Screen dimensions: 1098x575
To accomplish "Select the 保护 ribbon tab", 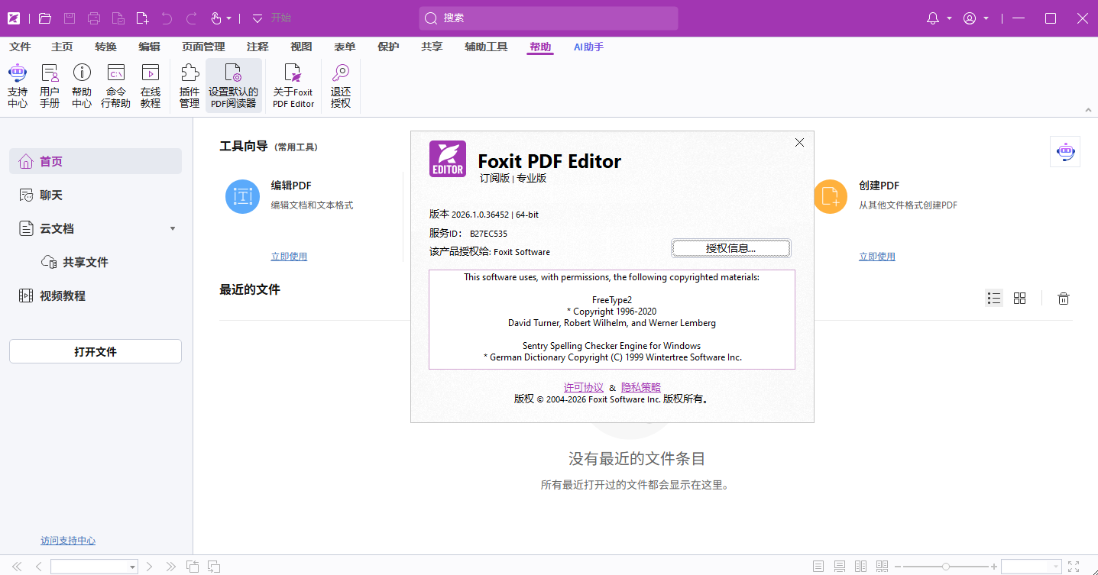I will pyautogui.click(x=388, y=47).
